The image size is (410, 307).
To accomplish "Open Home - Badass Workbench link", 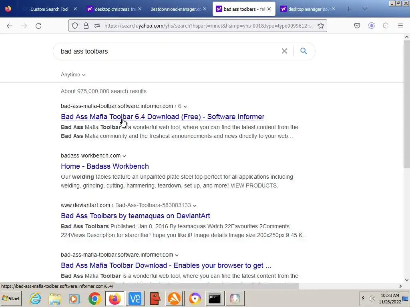I will click(105, 166).
